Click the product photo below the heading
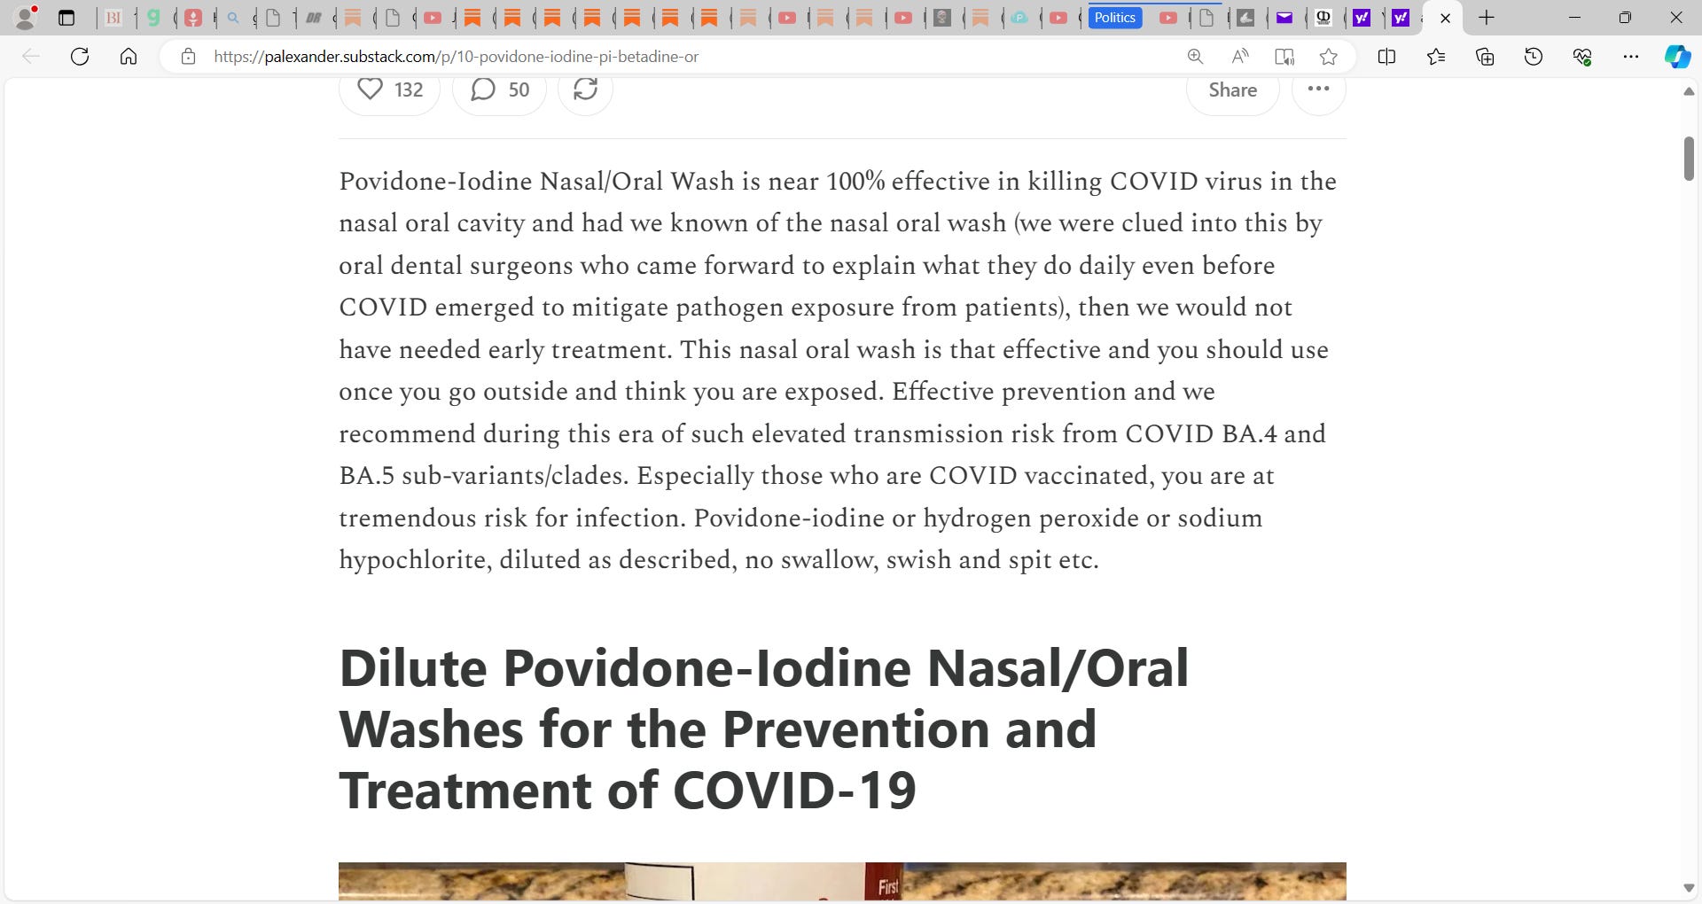This screenshot has height=904, width=1702. 842,882
